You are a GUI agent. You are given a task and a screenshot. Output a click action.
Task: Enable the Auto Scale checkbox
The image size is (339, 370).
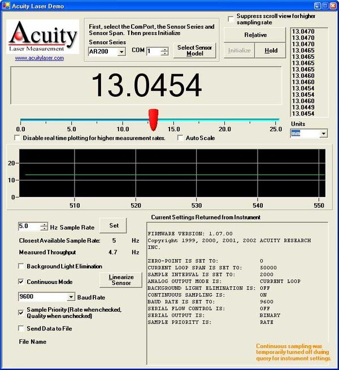click(x=180, y=138)
